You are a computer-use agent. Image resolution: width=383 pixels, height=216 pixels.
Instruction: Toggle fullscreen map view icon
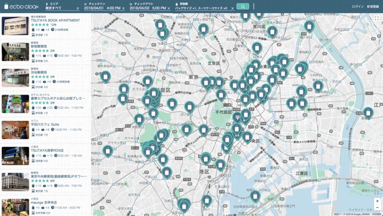click(x=377, y=19)
